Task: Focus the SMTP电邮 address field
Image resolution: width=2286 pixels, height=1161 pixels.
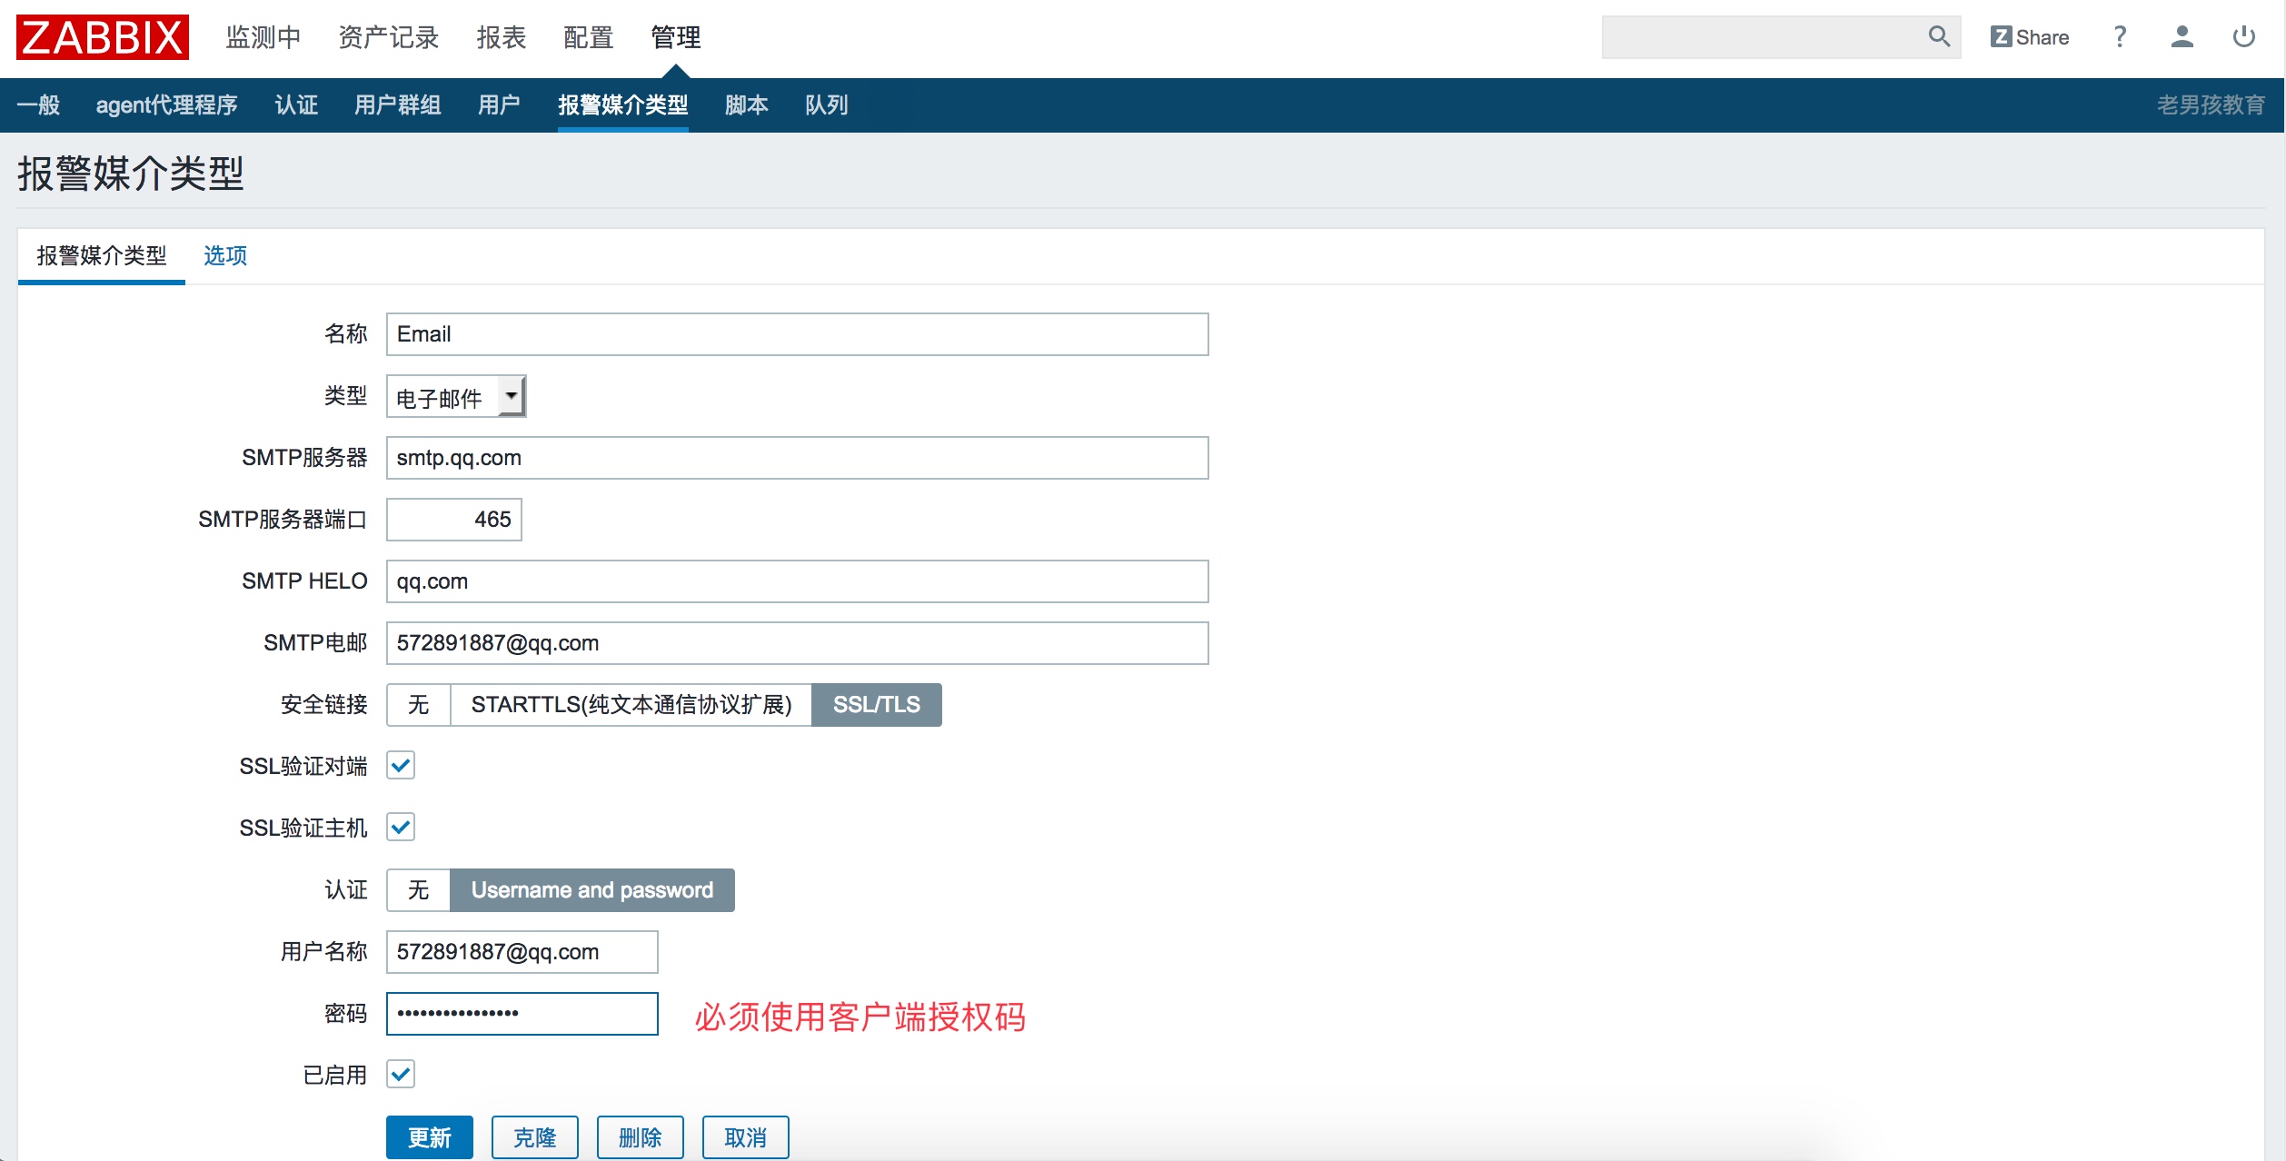Action: (798, 643)
